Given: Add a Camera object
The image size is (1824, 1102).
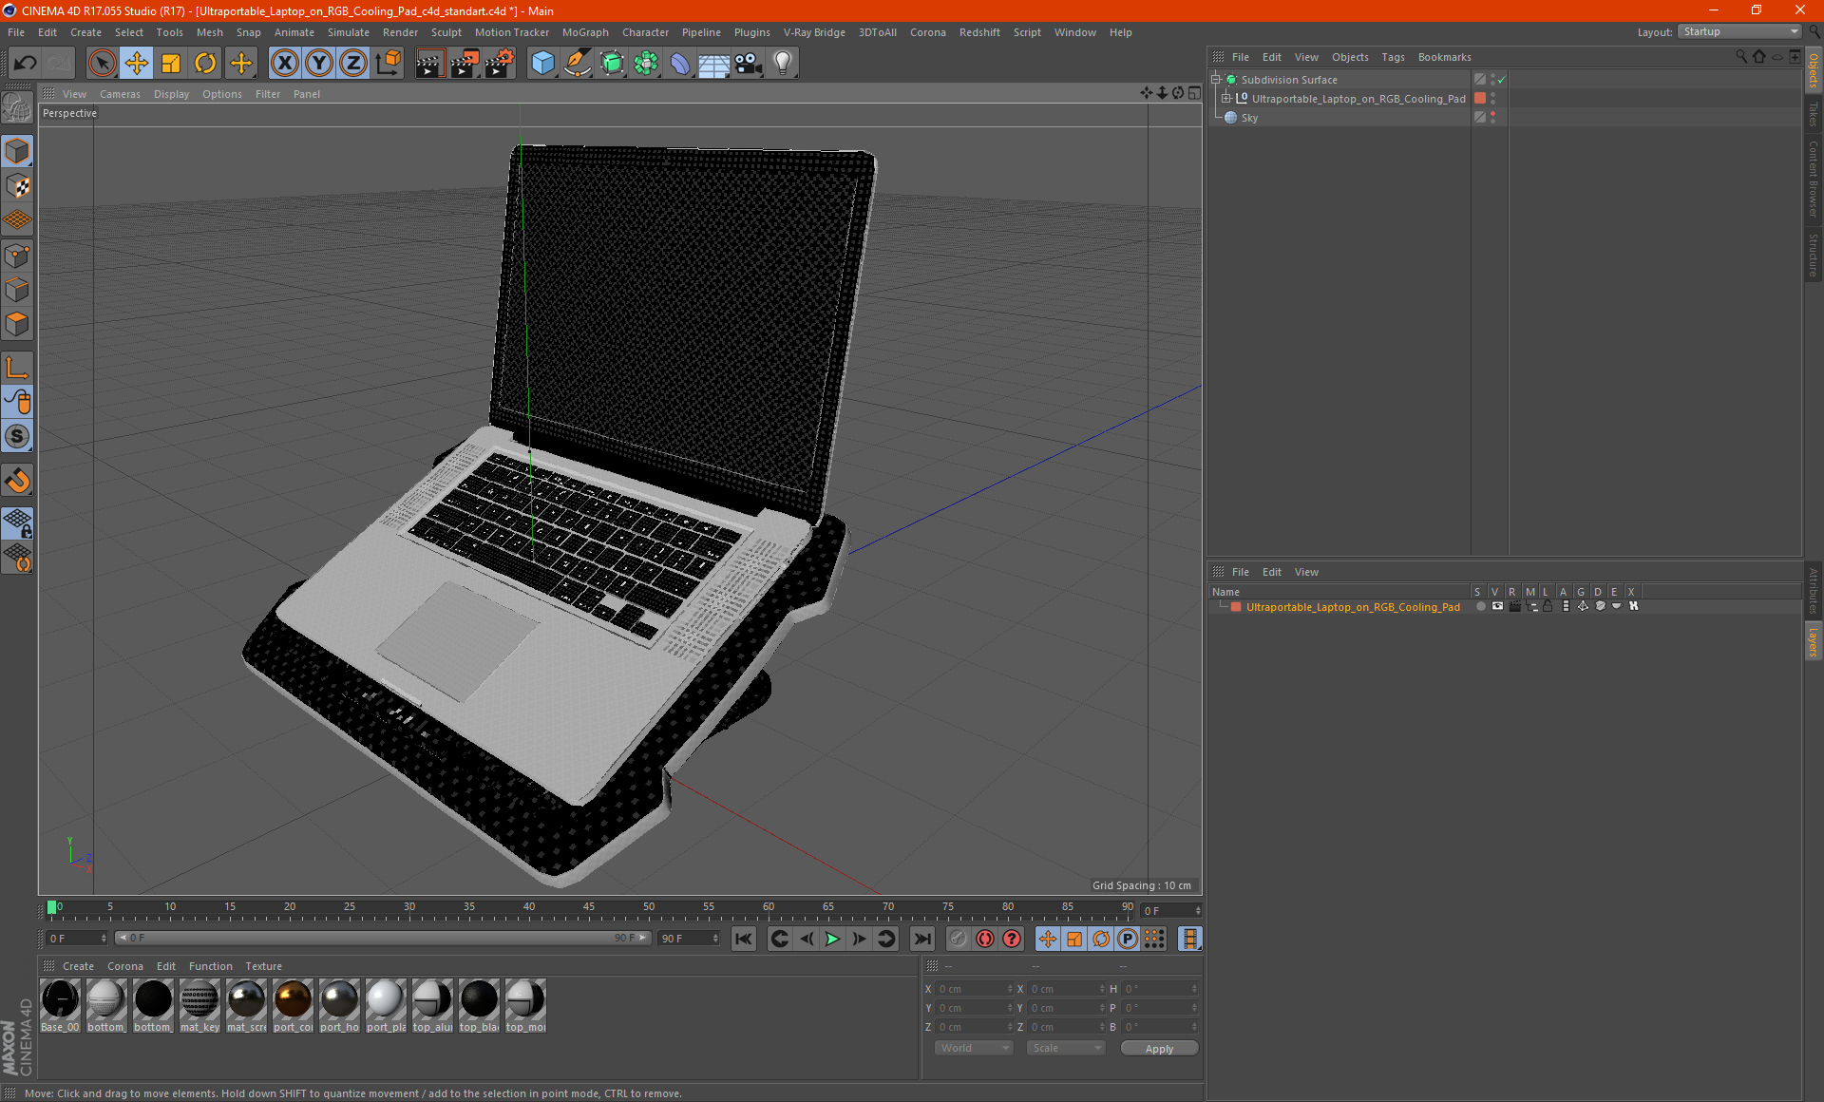Looking at the screenshot, I should pyautogui.click(x=748, y=64).
